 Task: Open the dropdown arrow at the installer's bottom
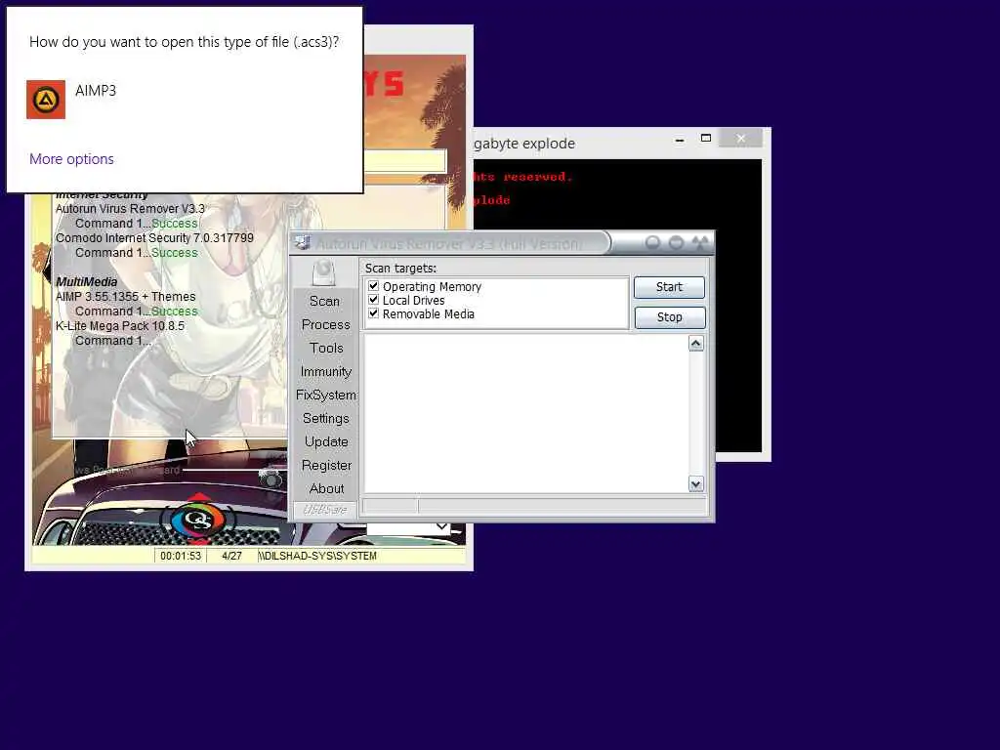tap(441, 526)
